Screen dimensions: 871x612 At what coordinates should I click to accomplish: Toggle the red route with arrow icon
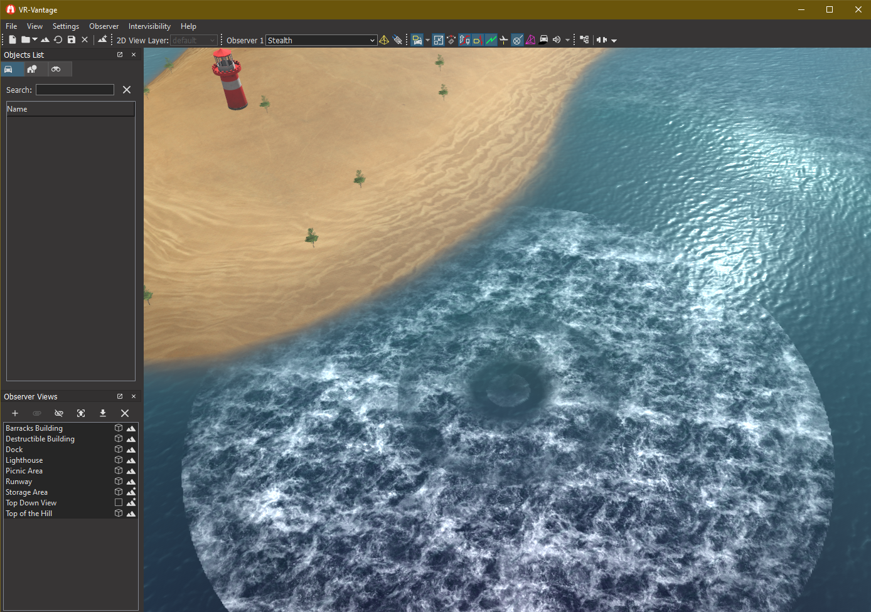pos(464,40)
